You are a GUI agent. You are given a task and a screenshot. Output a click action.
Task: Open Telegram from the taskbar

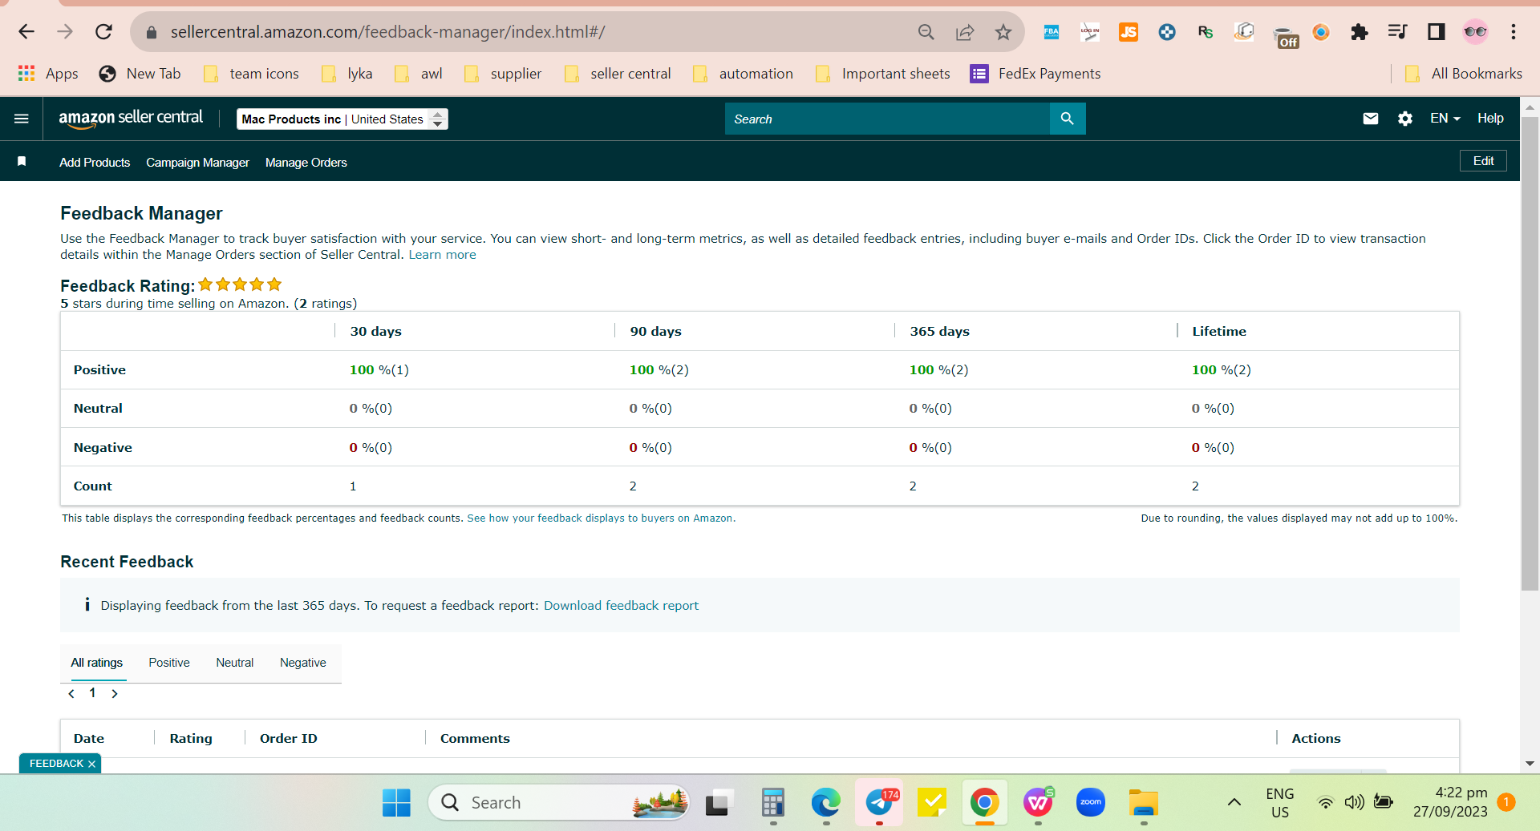pyautogui.click(x=880, y=802)
